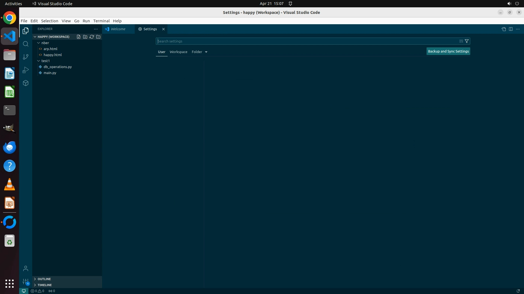Viewport: 524px width, 294px height.
Task: Open the Search view in activity bar
Action: tap(26, 44)
